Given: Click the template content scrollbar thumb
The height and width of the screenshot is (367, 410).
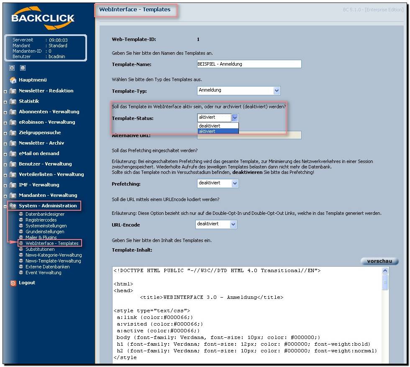Looking at the screenshot, I should point(385,282).
